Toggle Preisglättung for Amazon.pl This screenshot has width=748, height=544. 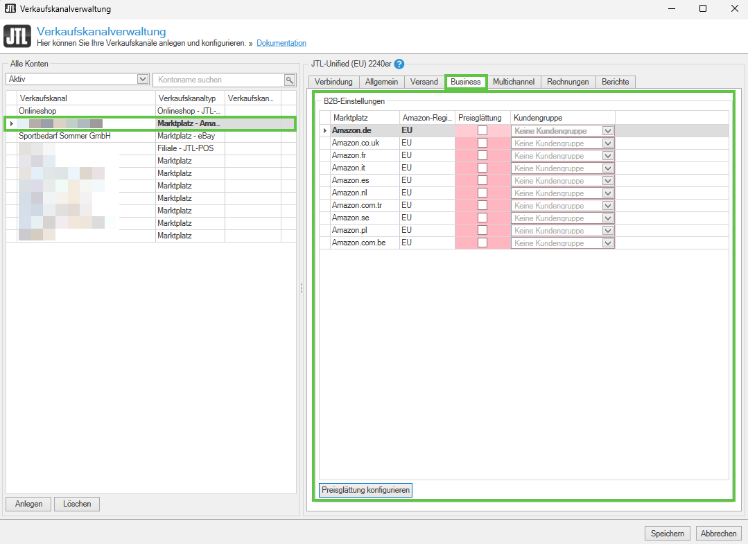482,230
